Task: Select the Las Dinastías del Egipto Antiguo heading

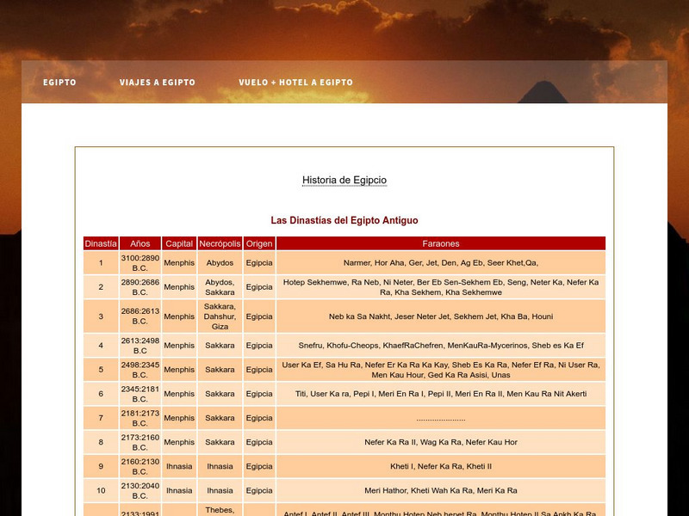Action: (344, 220)
